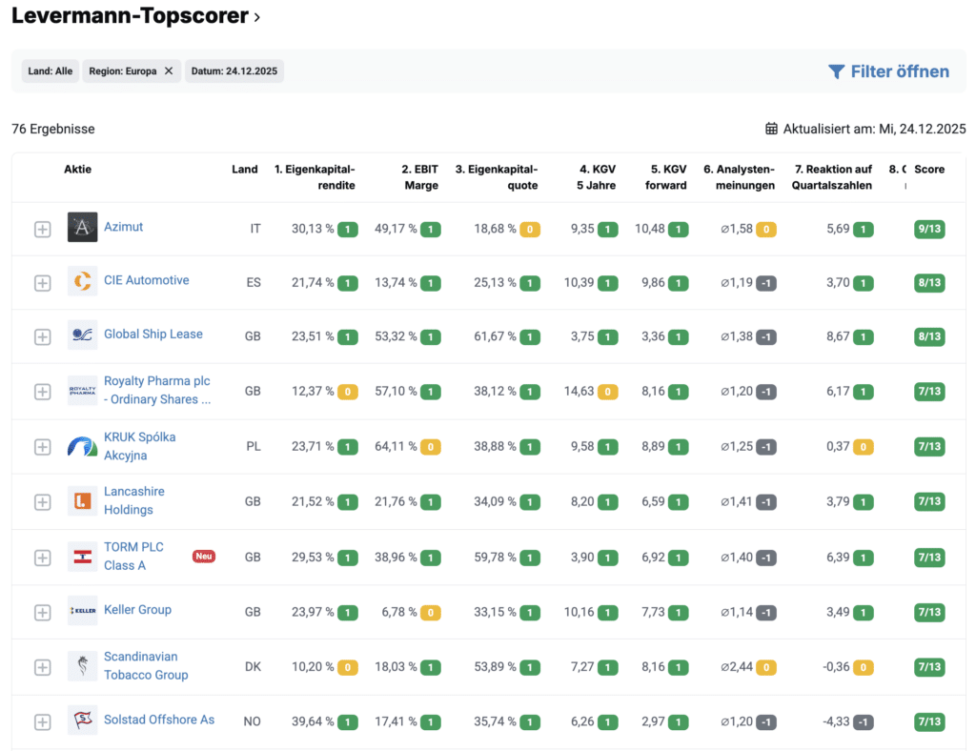976x751 pixels.
Task: Open the filter panel via Filter öffnen
Action: pyautogui.click(x=888, y=71)
